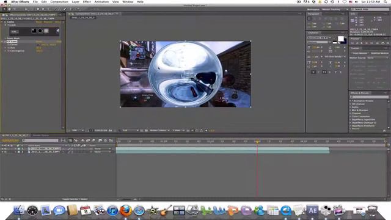Screen dimensions: 391x220
Task: Open the After Effects application menu
Action: pos(20,2)
